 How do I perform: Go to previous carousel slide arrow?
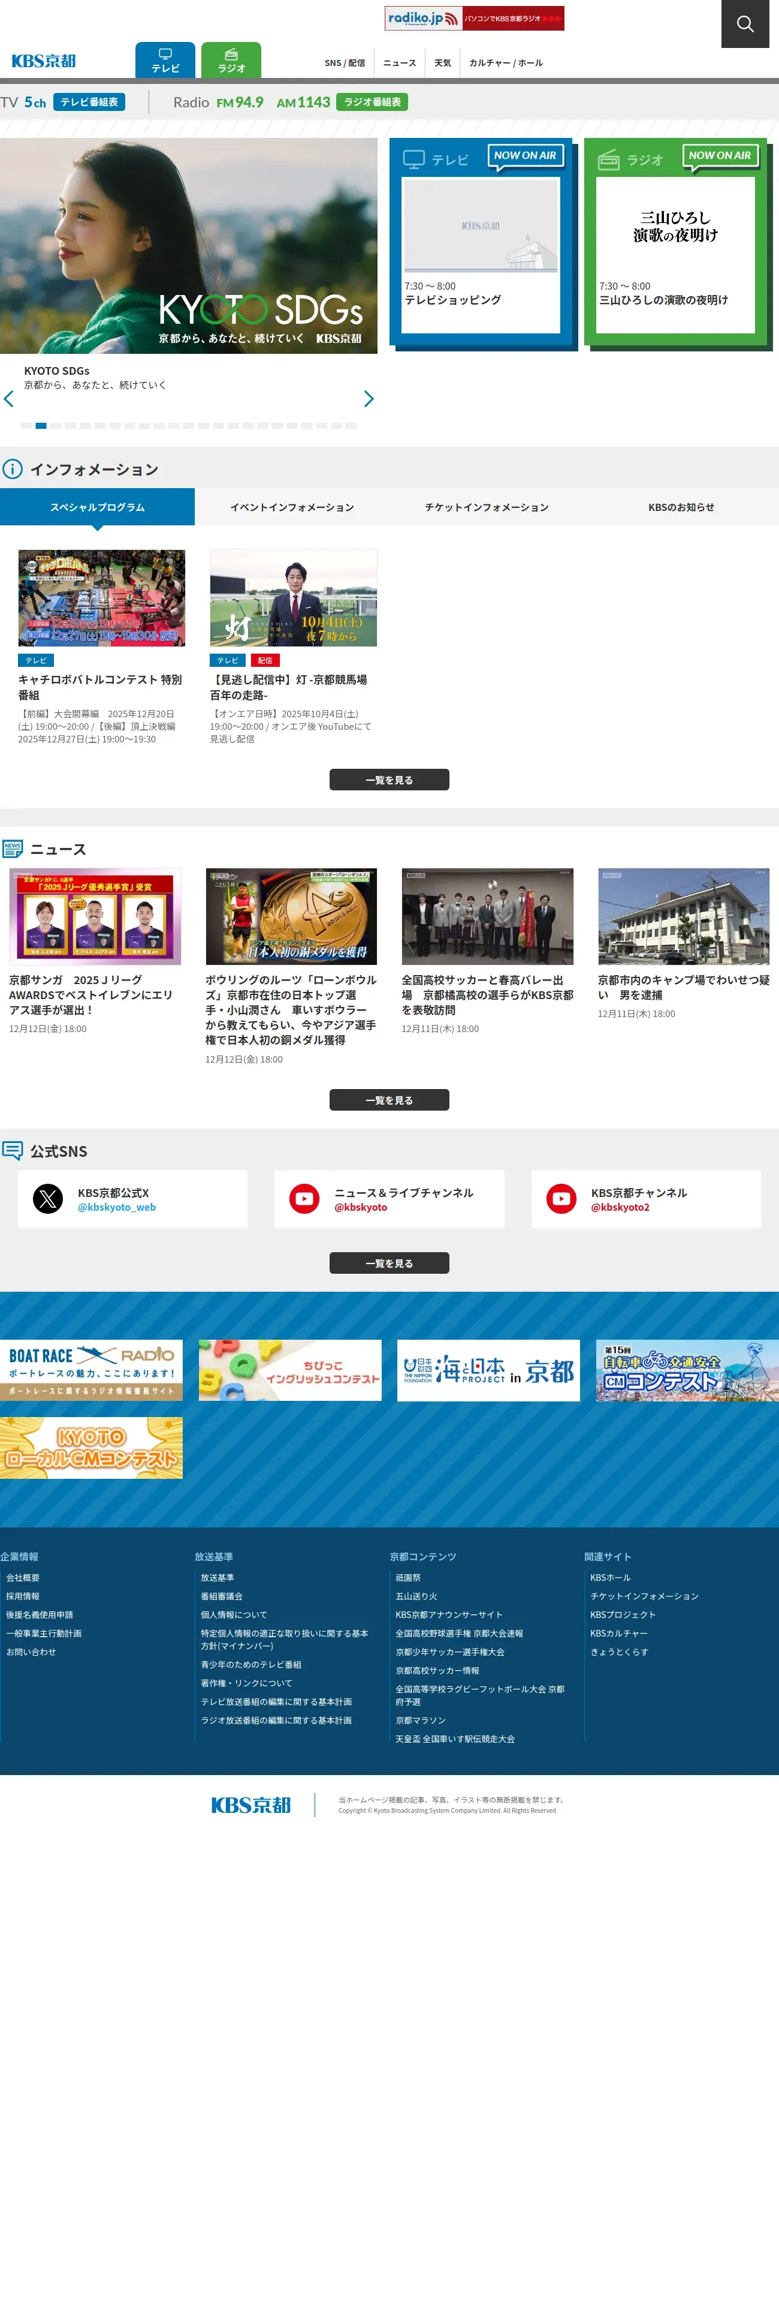click(x=9, y=399)
